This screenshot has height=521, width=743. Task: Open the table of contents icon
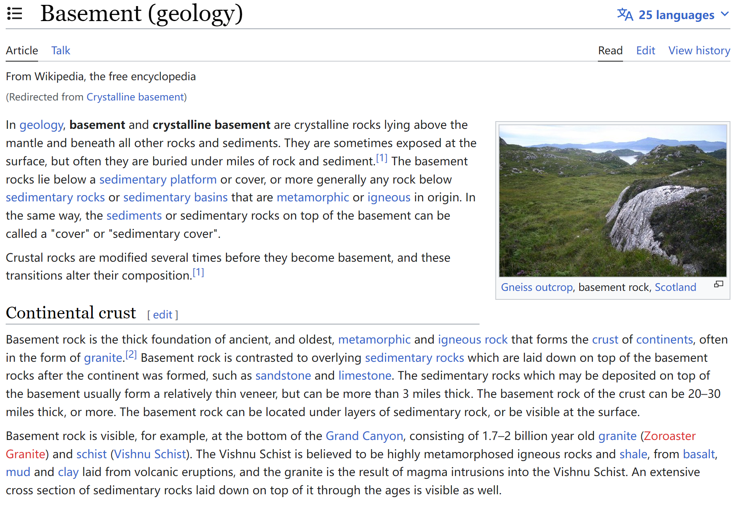15,14
